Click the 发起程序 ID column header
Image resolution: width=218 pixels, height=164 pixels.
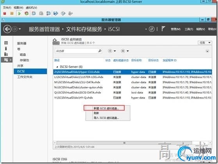click(x=170, y=60)
